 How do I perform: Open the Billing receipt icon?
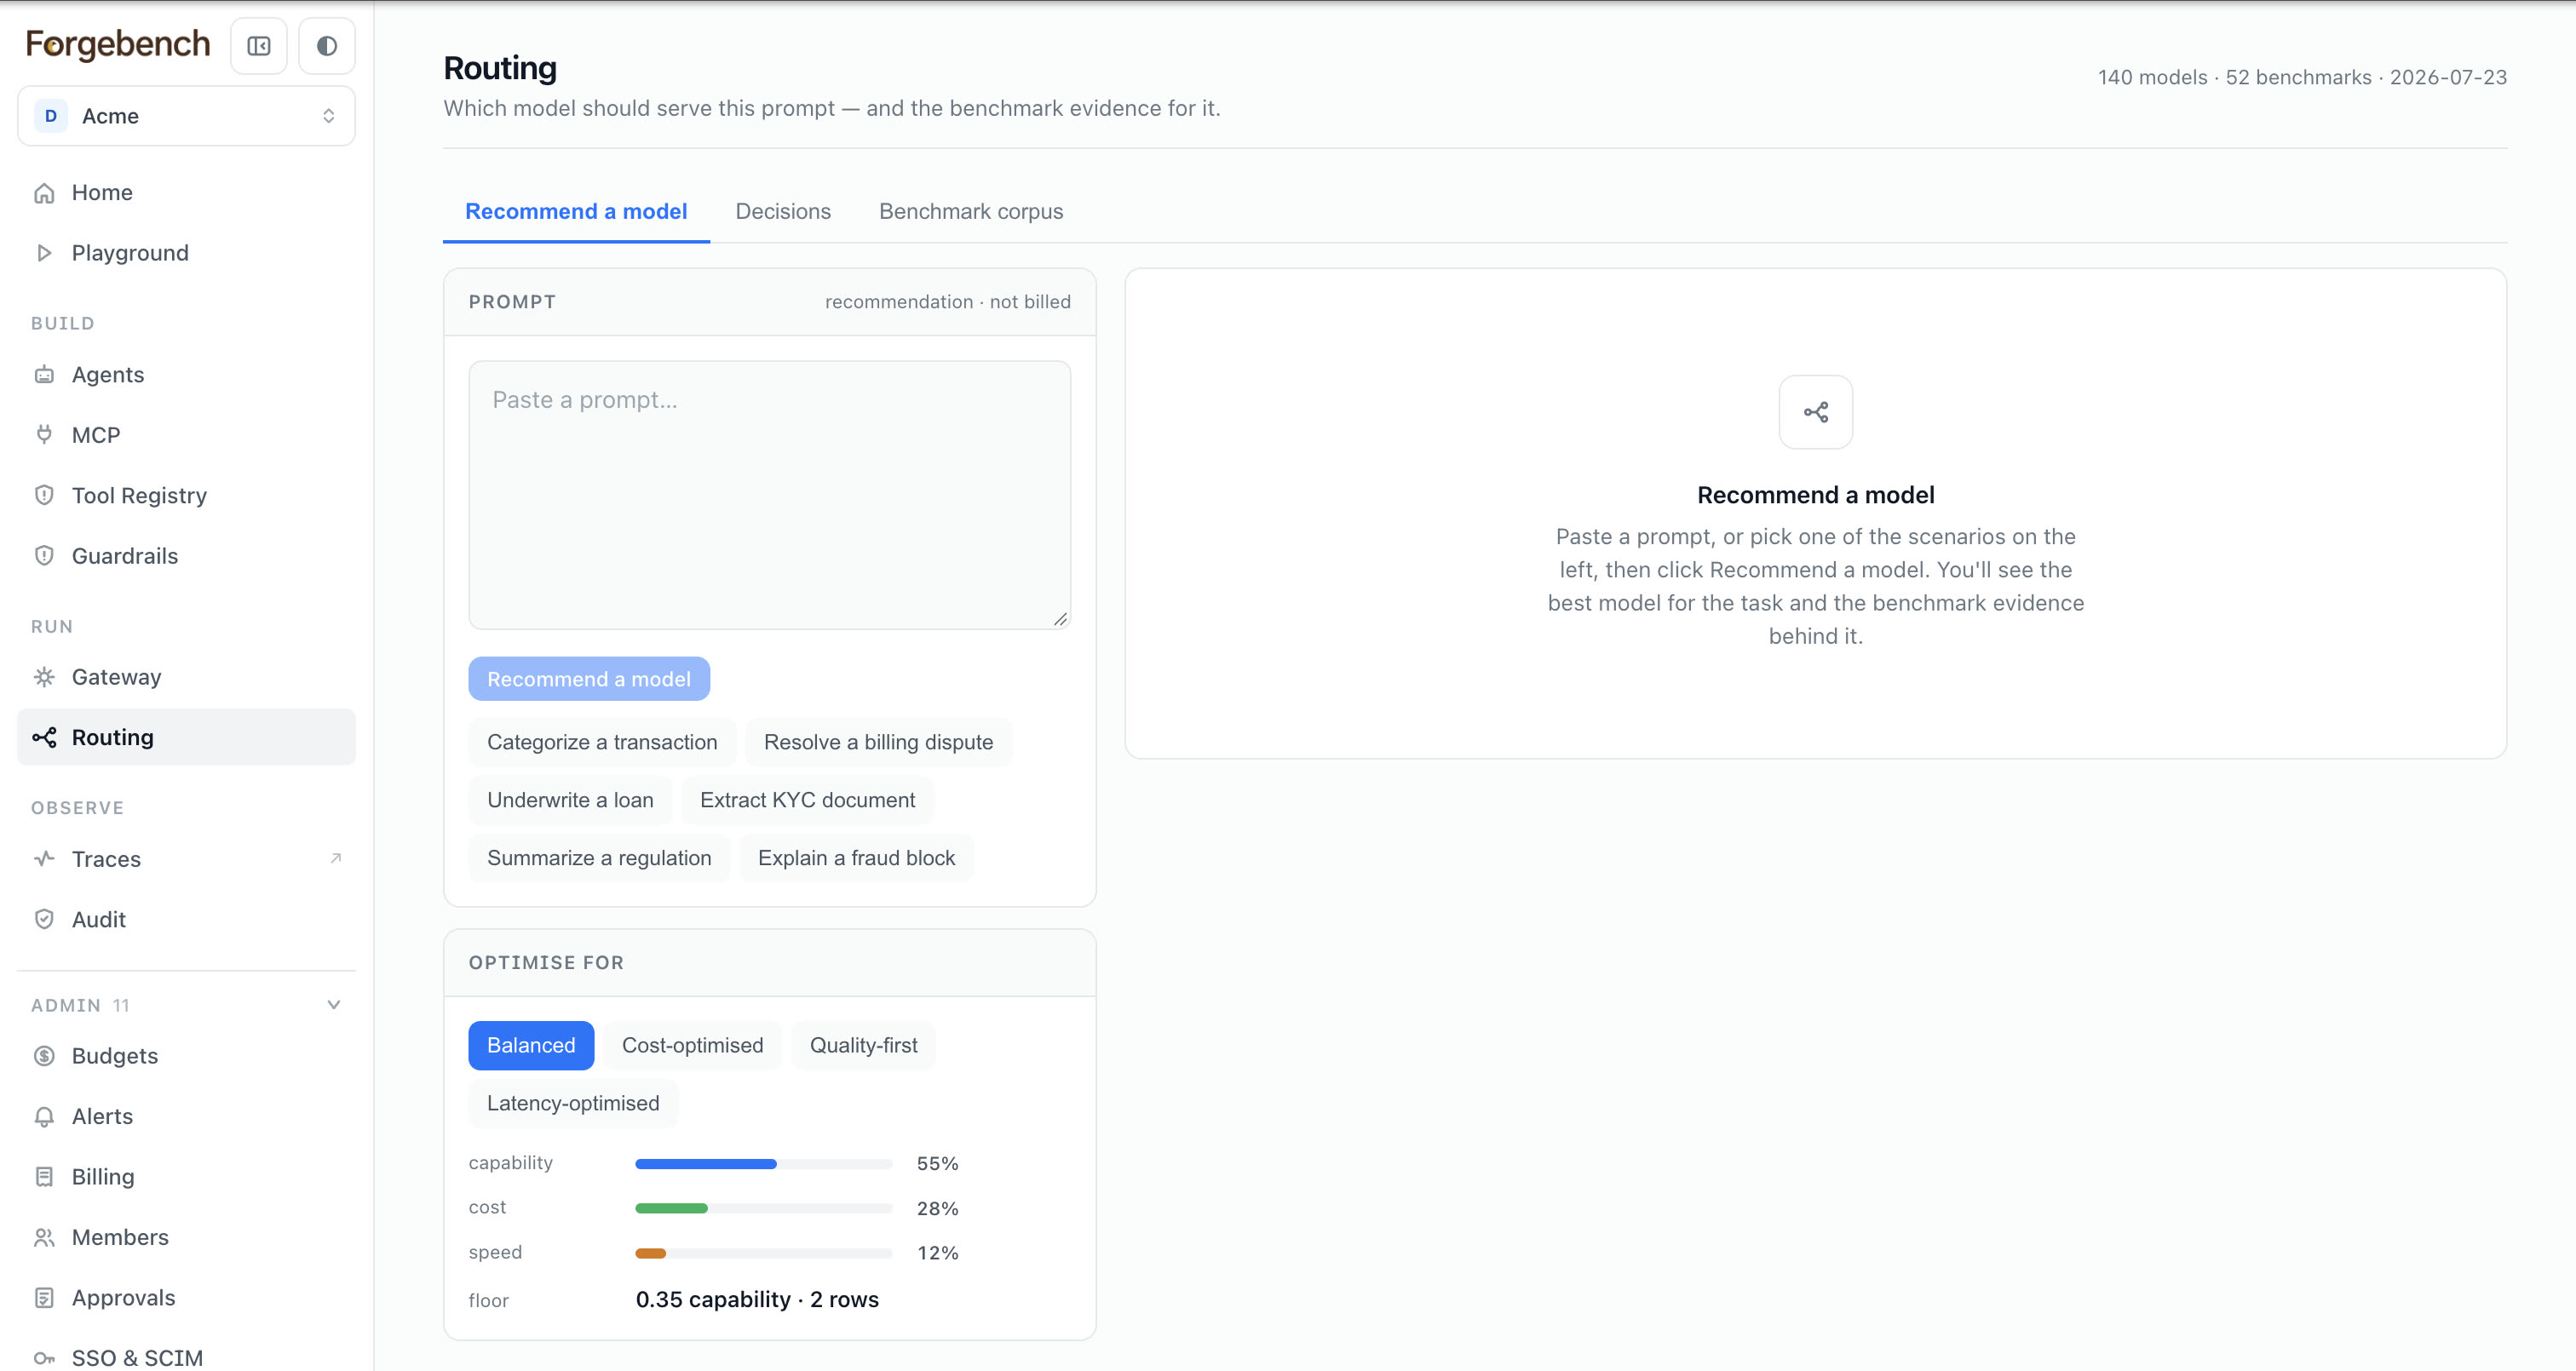point(44,1177)
